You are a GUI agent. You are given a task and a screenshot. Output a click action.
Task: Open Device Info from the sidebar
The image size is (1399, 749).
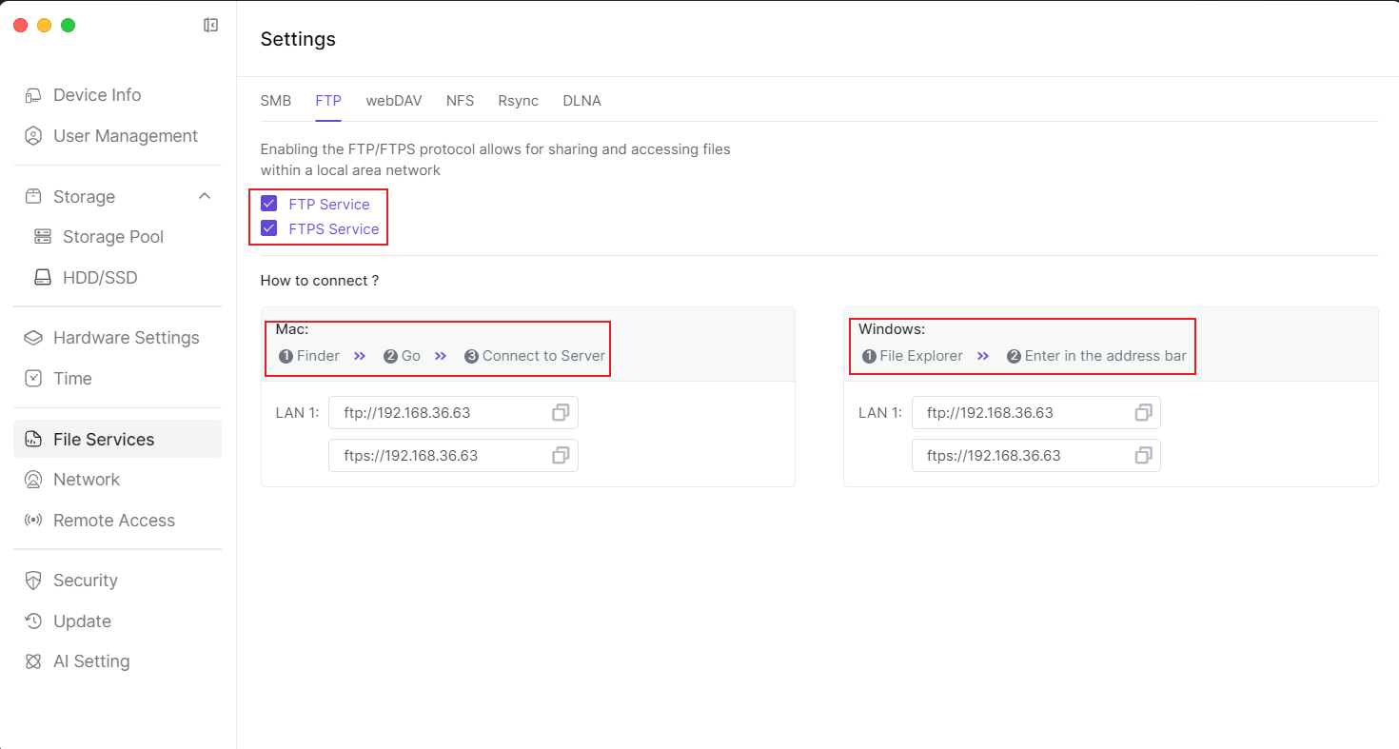pyautogui.click(x=97, y=95)
